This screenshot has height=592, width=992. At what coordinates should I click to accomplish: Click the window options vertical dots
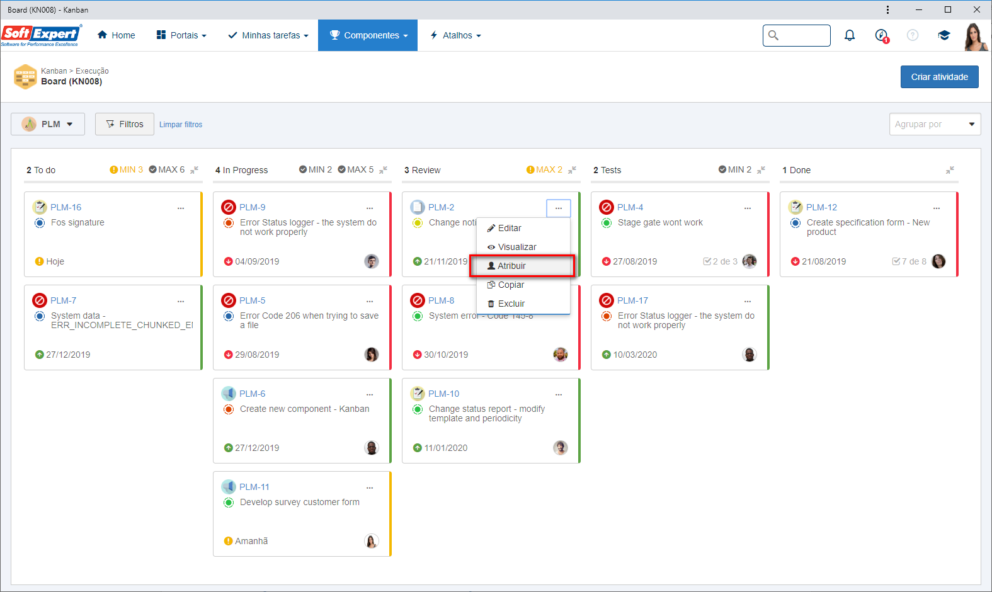click(887, 9)
